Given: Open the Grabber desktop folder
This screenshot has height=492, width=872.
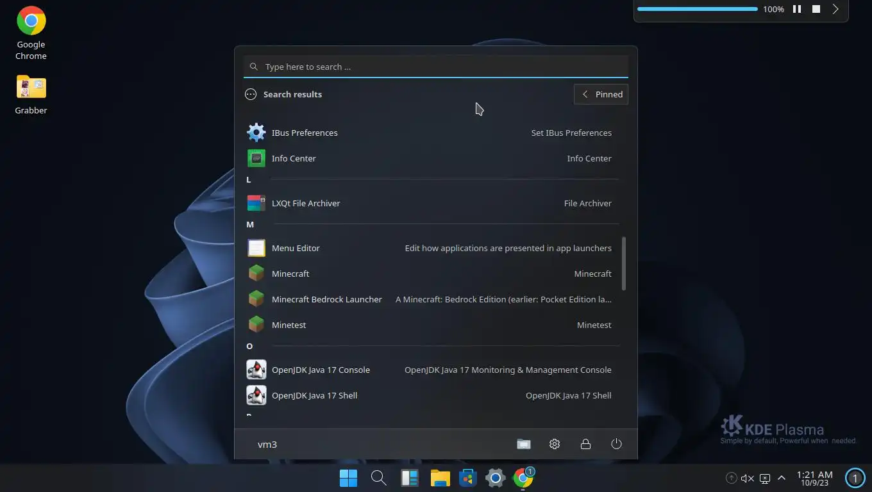Looking at the screenshot, I should click(31, 95).
